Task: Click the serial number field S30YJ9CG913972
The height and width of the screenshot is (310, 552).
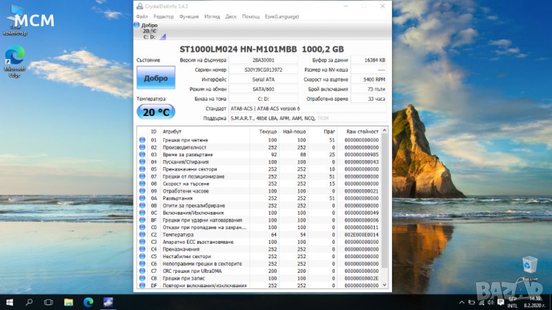Action: 263,70
